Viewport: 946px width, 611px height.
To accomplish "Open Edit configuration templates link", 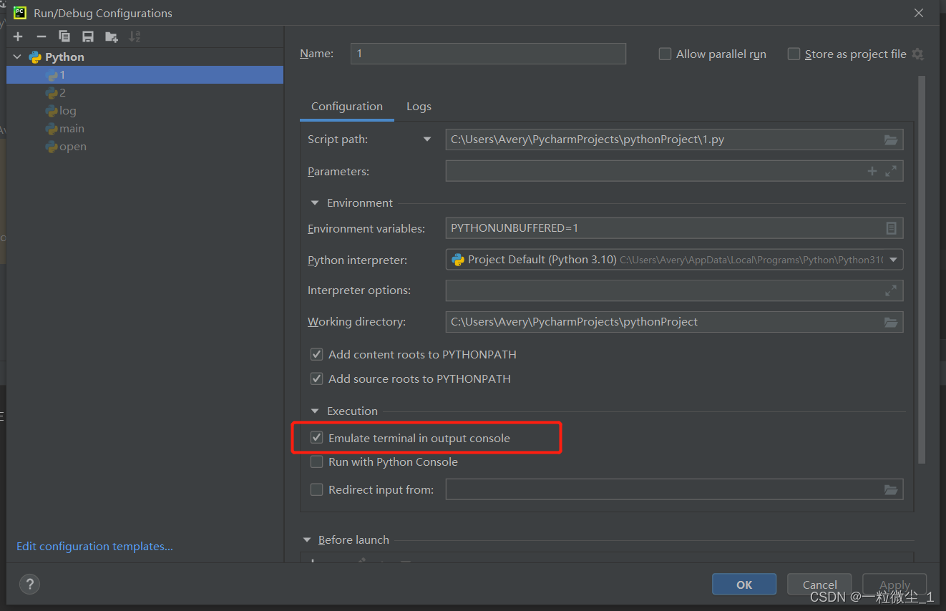I will (95, 547).
